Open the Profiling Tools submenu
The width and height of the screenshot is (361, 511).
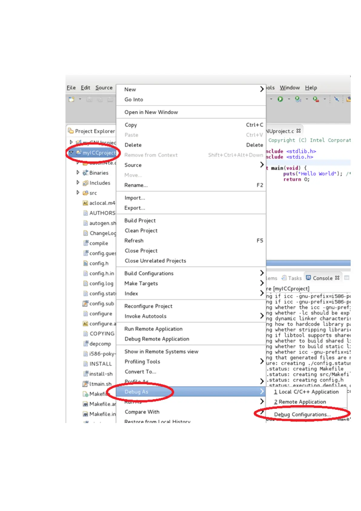pos(191,362)
